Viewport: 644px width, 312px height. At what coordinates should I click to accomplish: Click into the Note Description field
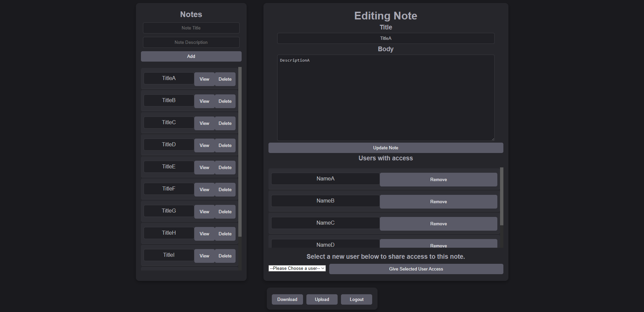point(191,42)
